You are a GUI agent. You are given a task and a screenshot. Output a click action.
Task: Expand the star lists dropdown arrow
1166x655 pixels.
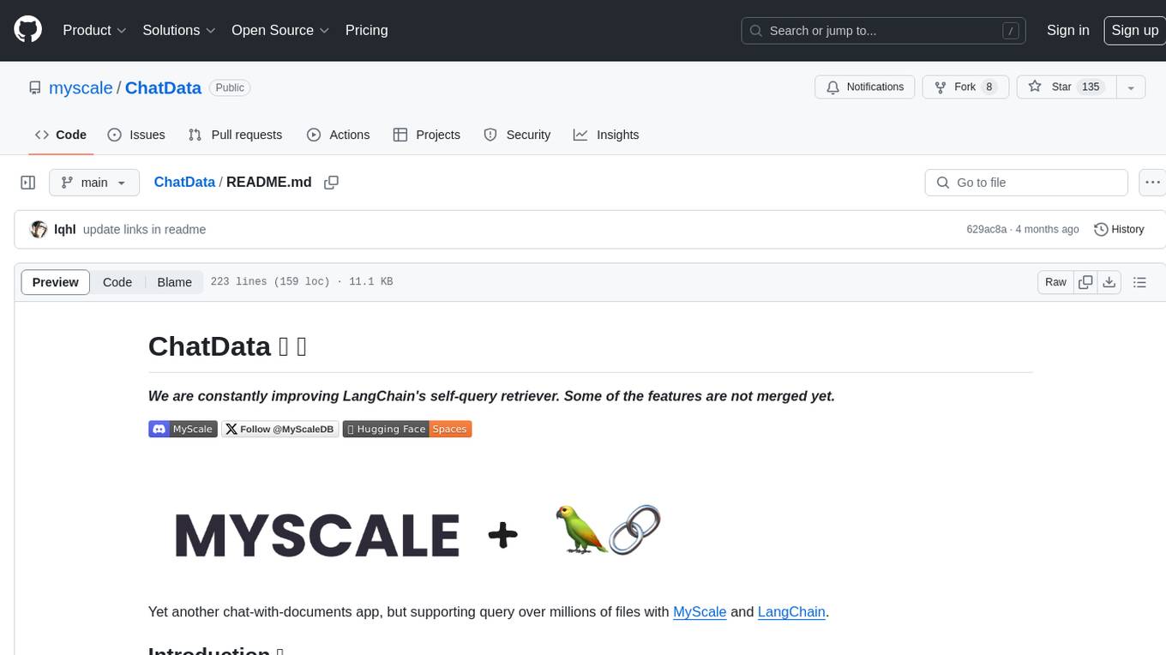(1131, 87)
